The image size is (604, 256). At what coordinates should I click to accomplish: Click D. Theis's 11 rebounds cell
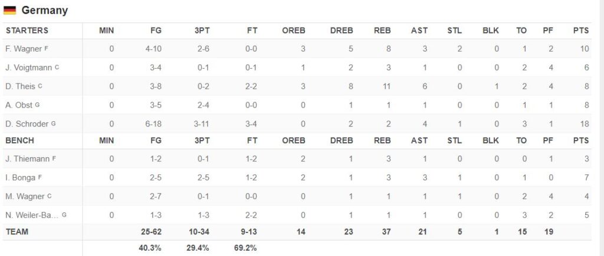tap(386, 86)
